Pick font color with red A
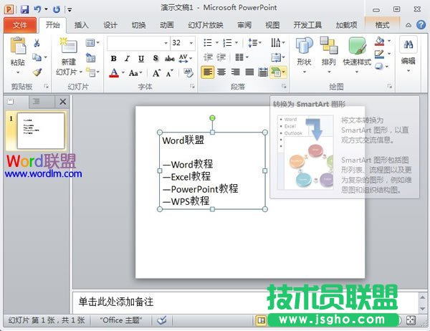 [x=114, y=73]
